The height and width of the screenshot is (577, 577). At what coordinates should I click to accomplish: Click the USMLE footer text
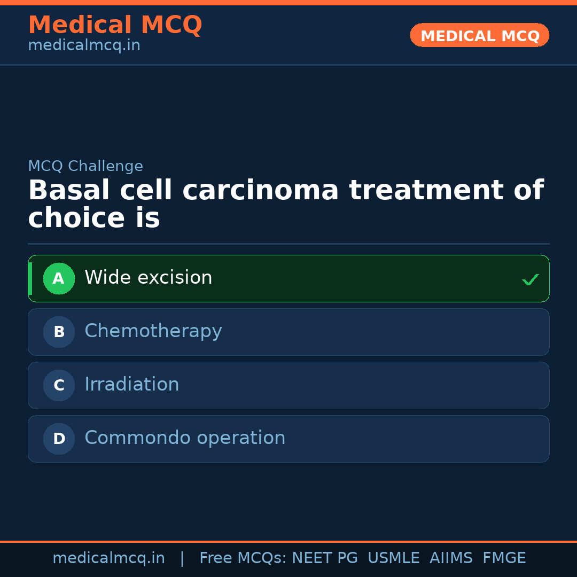[x=393, y=558]
